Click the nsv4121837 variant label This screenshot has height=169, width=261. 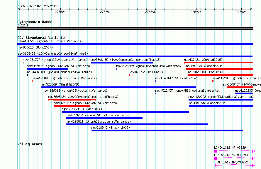[86, 103]
